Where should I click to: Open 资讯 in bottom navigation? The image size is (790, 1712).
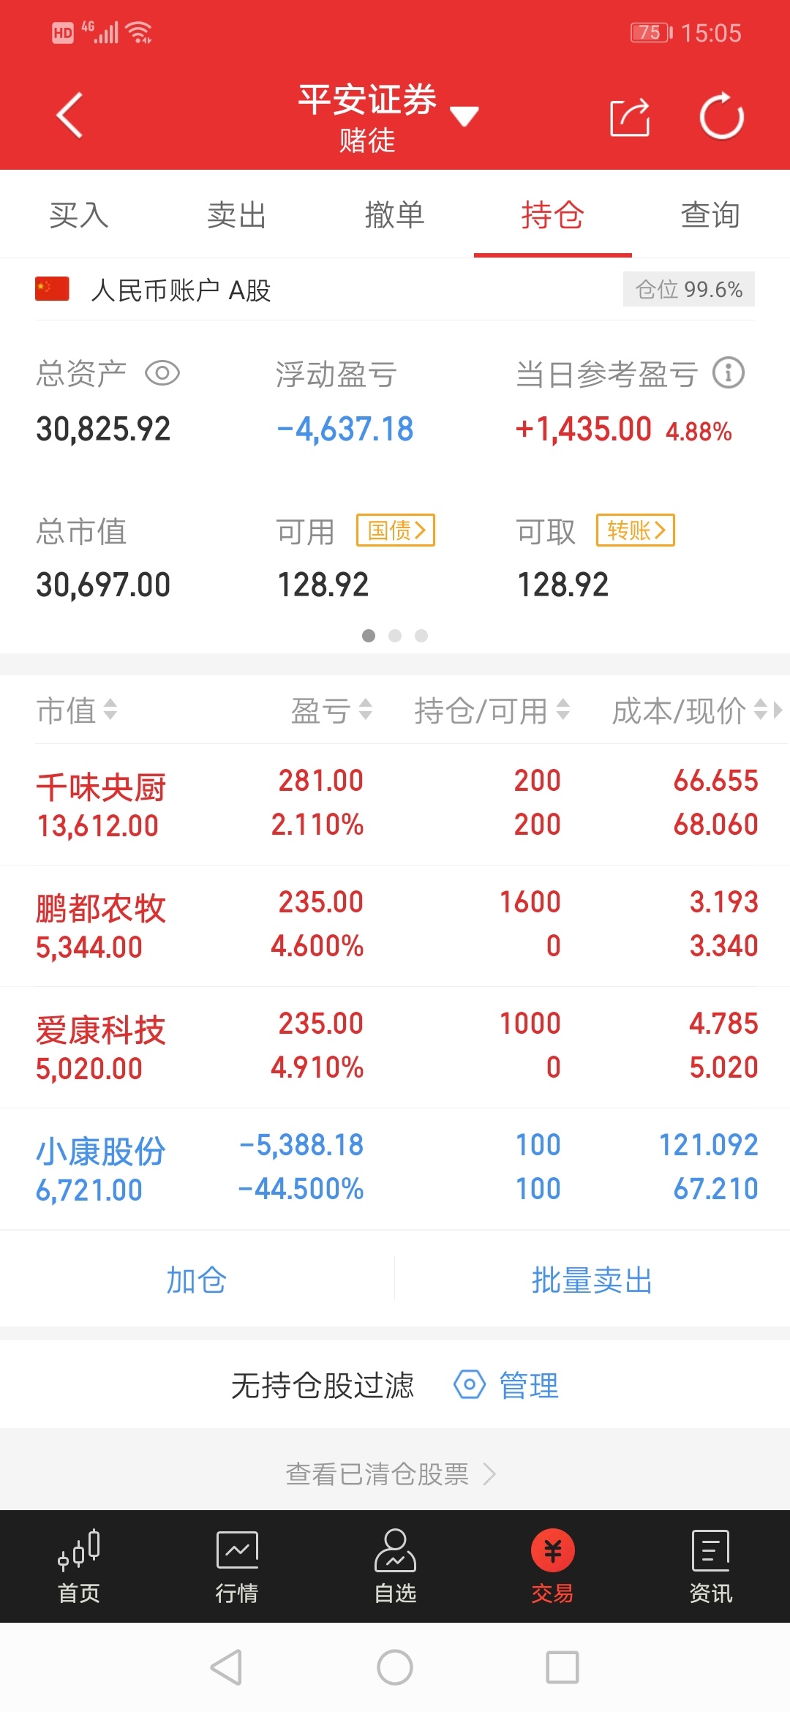[711, 1566]
